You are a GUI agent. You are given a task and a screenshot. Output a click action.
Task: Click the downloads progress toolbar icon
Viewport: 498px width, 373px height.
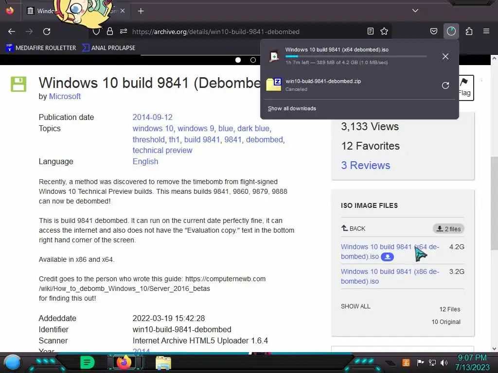click(451, 31)
